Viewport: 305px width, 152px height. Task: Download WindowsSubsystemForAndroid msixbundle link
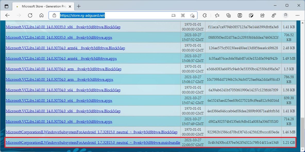click(x=93, y=143)
